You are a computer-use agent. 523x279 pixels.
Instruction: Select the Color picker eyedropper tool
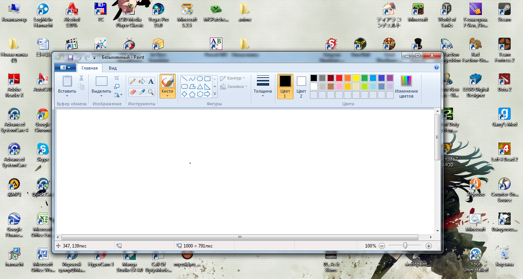[x=142, y=92]
